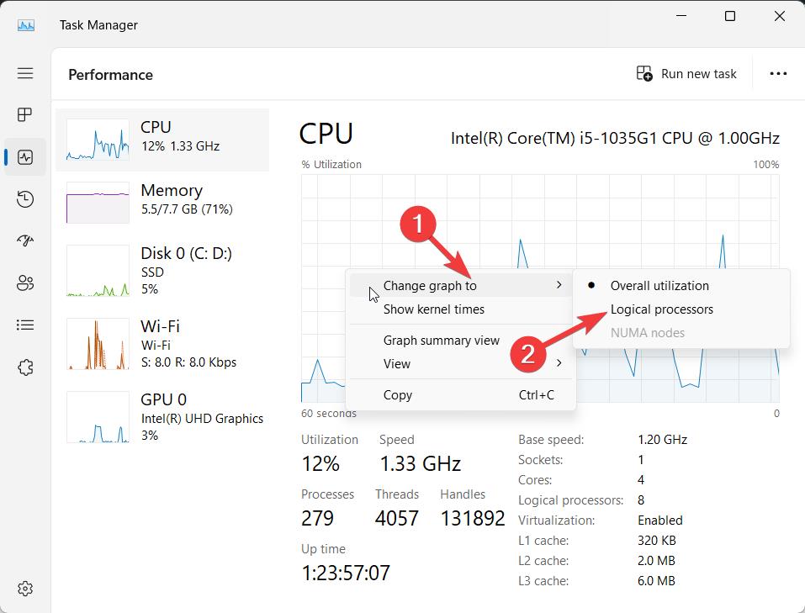This screenshot has width=805, height=613.
Task: Toggle Show kernel times
Action: [434, 309]
